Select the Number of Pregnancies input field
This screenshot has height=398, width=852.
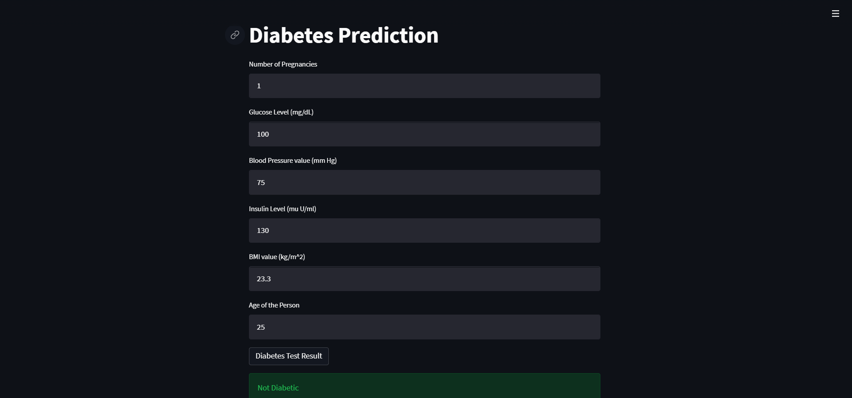pos(424,86)
